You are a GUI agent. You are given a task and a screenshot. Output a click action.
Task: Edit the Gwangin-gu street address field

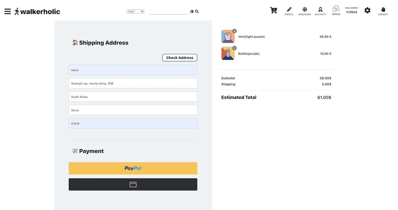133,83
